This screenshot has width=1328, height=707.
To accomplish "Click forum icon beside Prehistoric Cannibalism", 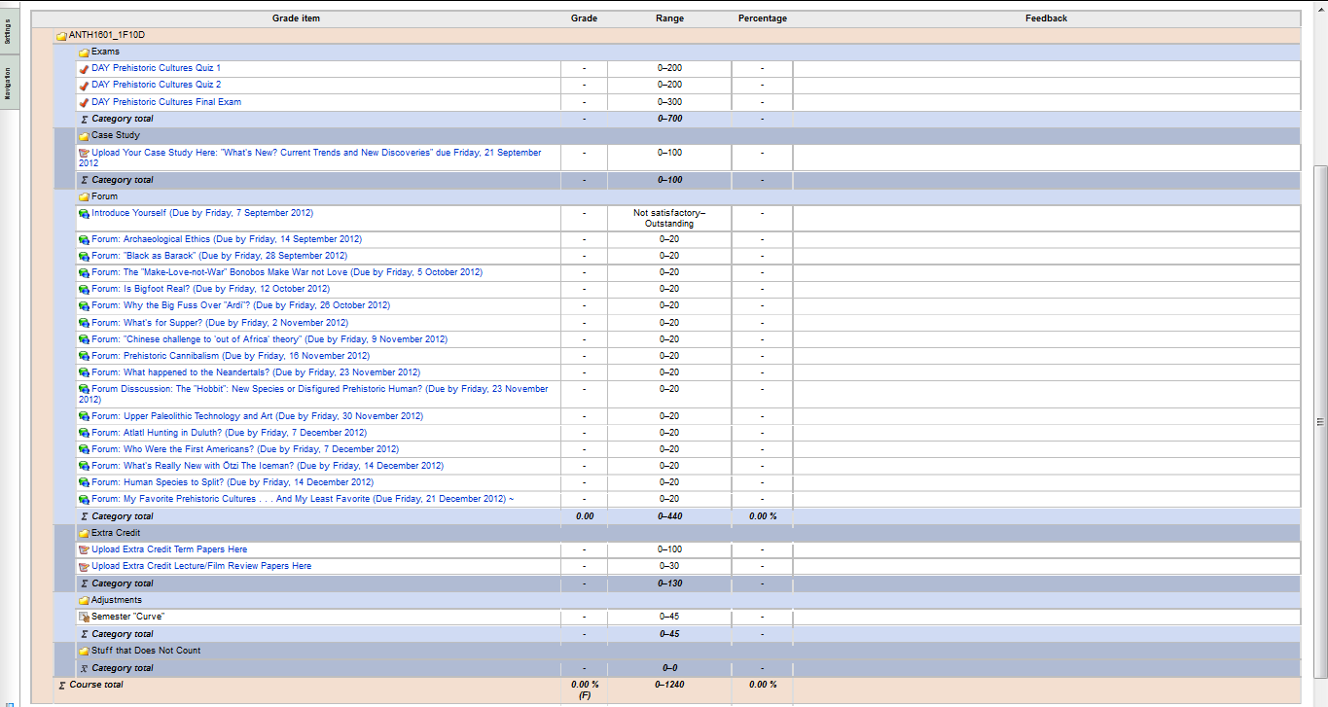I will pos(84,357).
